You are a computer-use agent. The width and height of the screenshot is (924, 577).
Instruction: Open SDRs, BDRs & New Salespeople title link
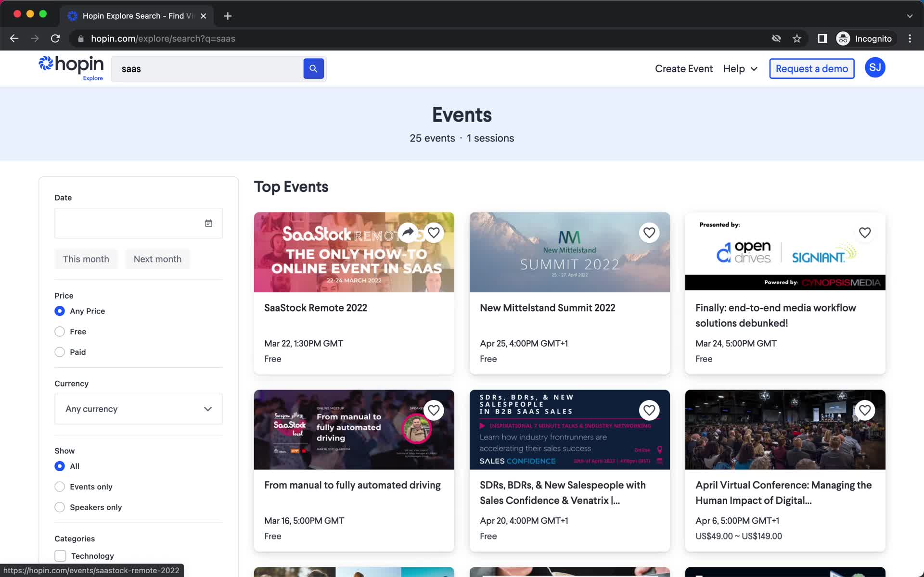(563, 493)
